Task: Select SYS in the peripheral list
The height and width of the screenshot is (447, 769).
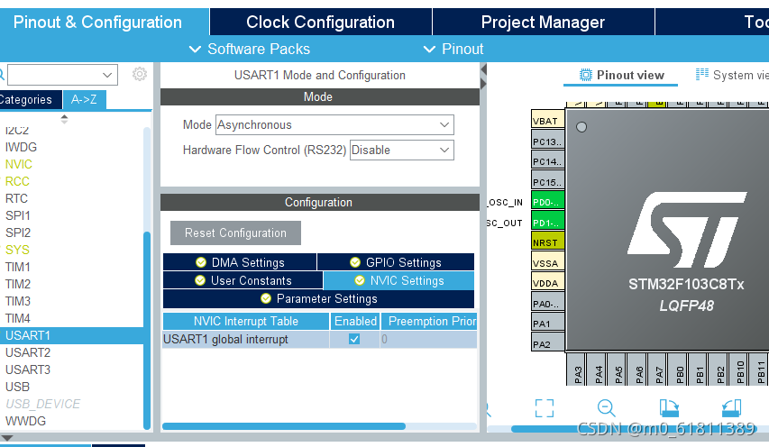Action: click(17, 250)
